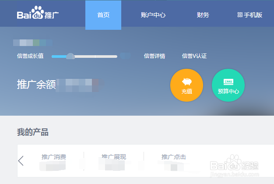Image resolution: width=274 pixels, height=184 pixels.
Task: Open the 信誉详情 link
Action: point(155,56)
